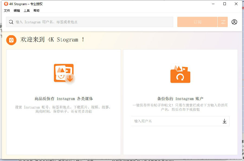Click the orange Instagram camera welcome icon
Image resolution: width=244 pixels, height=161 pixels.
[11, 40]
